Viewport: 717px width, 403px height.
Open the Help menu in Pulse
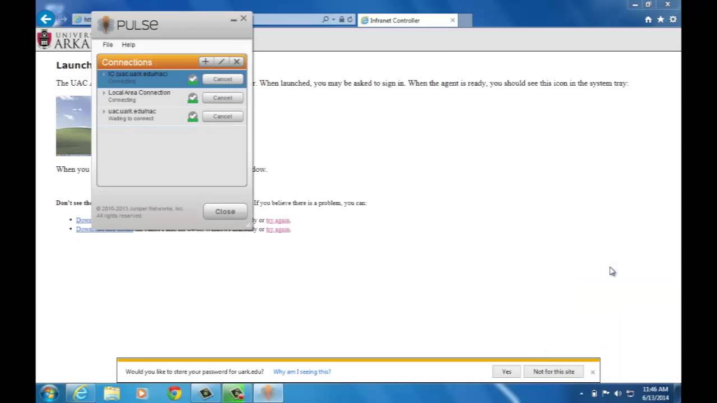(x=128, y=45)
